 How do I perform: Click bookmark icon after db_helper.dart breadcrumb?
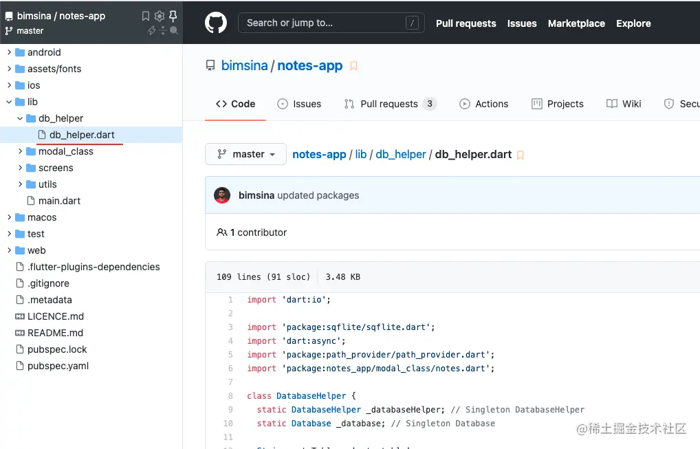click(520, 155)
